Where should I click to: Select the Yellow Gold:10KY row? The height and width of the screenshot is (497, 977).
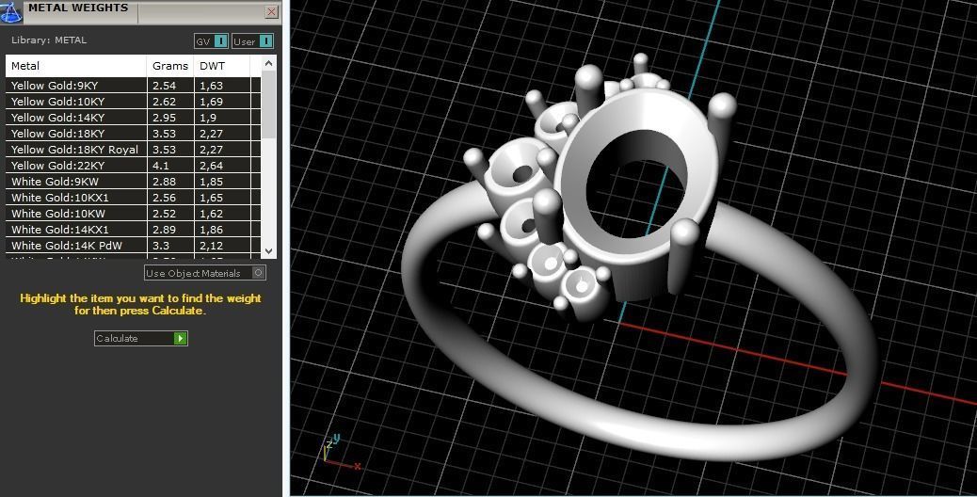pos(134,102)
